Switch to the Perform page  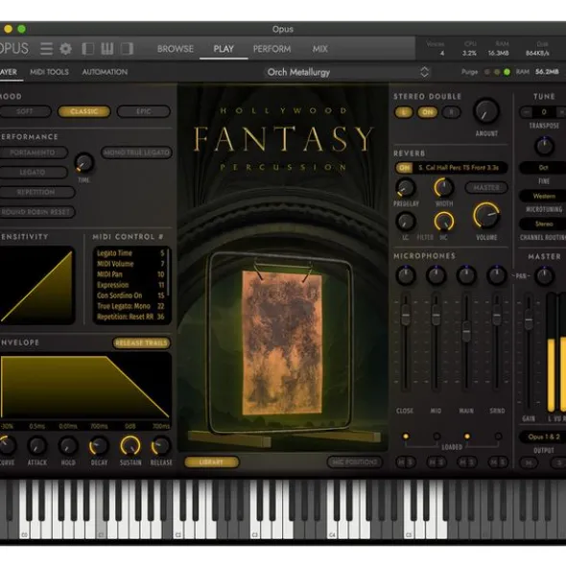click(271, 49)
